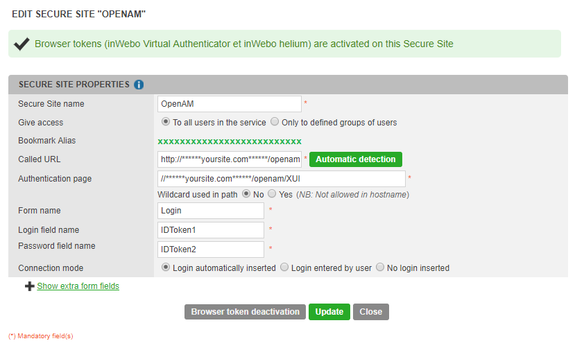The height and width of the screenshot is (350, 584).
Task: Choose "Login entered by user" connection mode
Action: [x=284, y=268]
